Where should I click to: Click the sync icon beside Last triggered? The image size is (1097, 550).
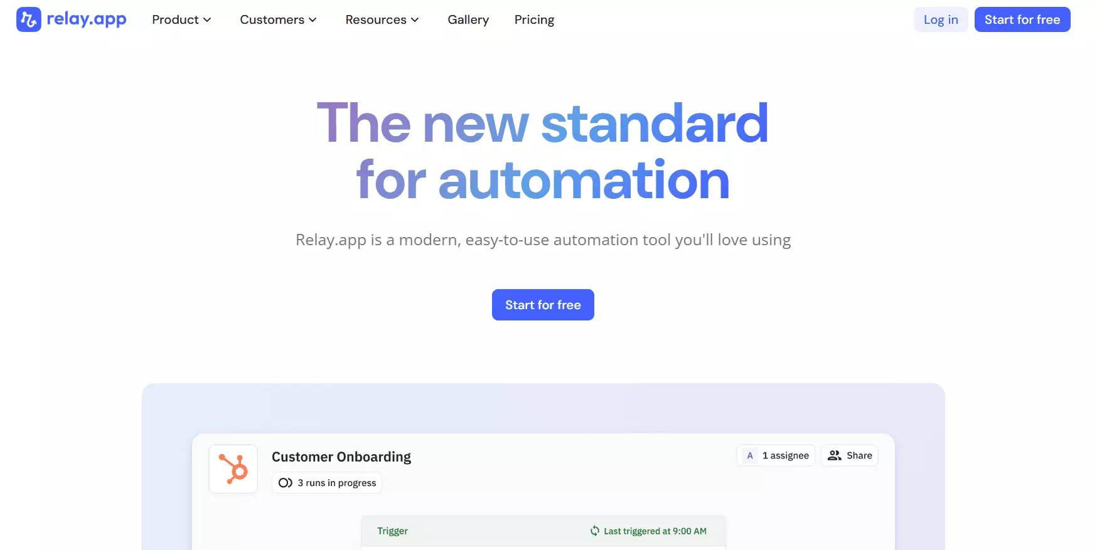595,531
